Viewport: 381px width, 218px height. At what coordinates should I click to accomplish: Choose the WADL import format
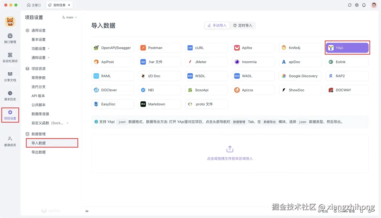click(253, 76)
